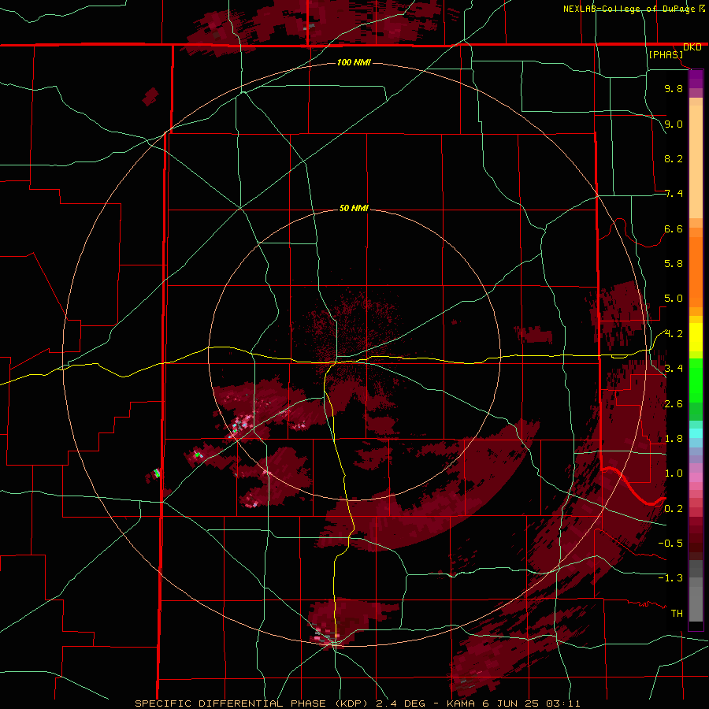The height and width of the screenshot is (709, 709).
Task: Click the 2.6 scale label
Action: point(674,404)
